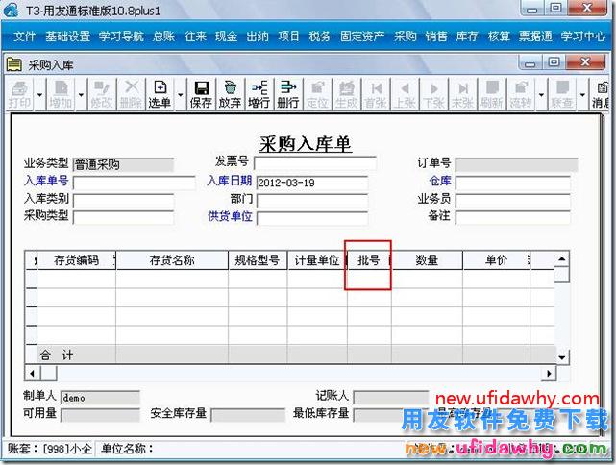The image size is (616, 465).
Task: Open the 票据通 menu
Action: pyautogui.click(x=535, y=37)
